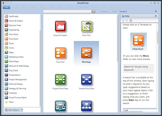The image size is (162, 116).
Task: Click the category list vertical scrollbar
Action: pyautogui.click(x=40, y=68)
